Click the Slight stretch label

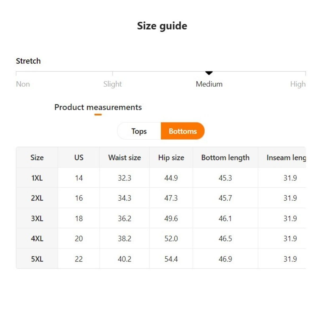coord(112,84)
